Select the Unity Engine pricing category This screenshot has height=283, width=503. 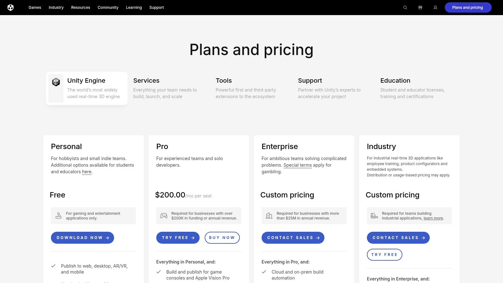[86, 88]
